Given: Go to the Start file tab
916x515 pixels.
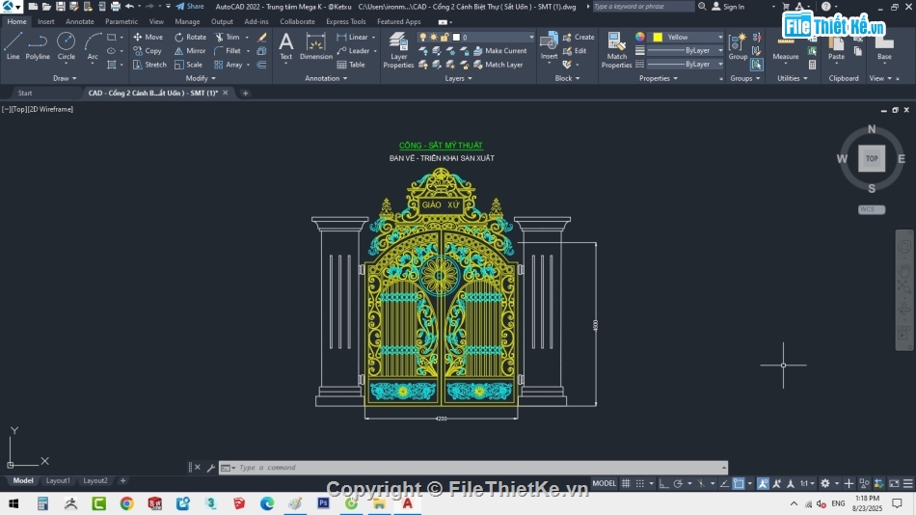Looking at the screenshot, I should (25, 93).
